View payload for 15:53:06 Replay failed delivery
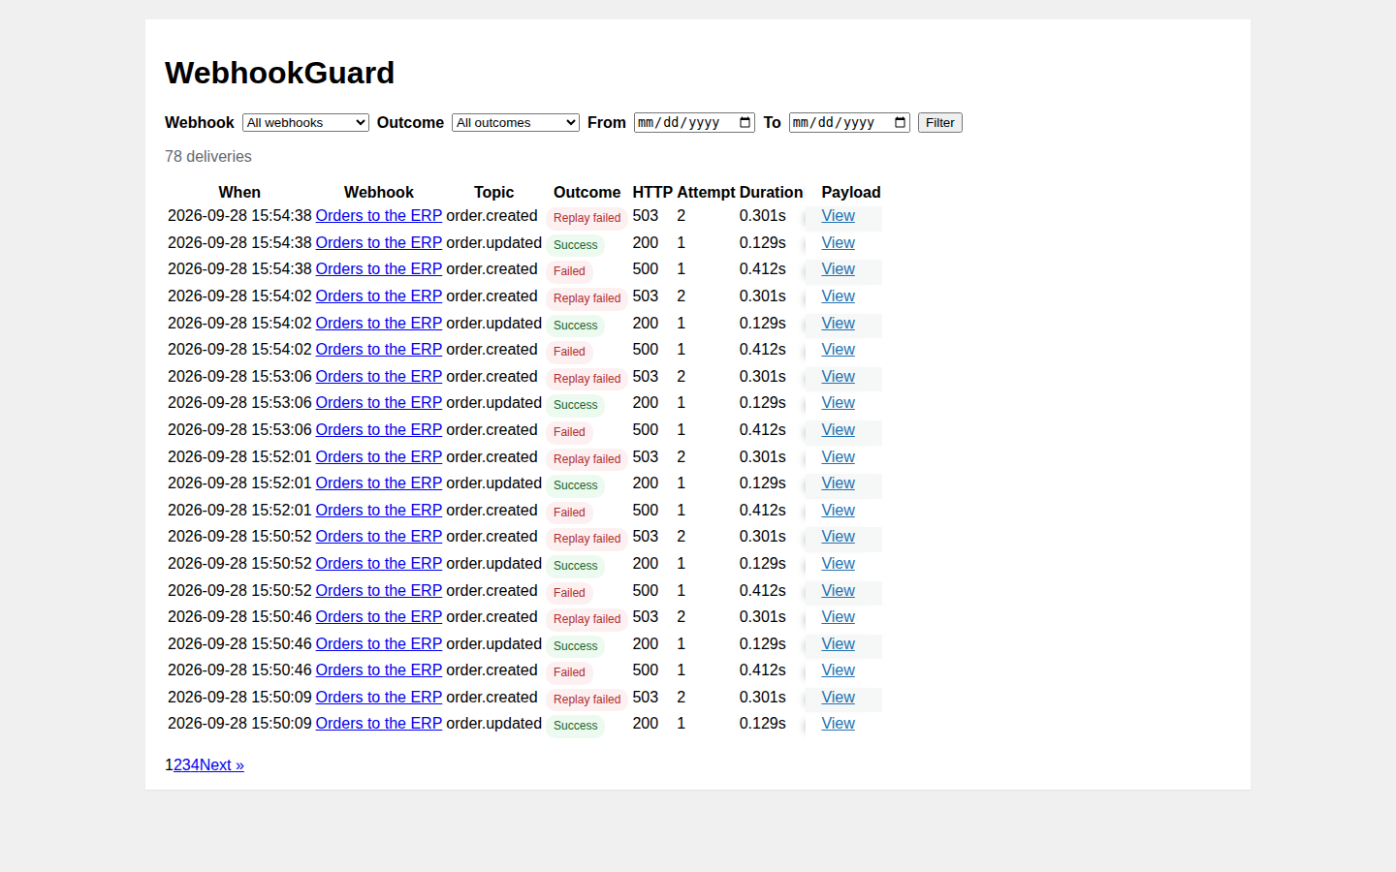The height and width of the screenshot is (872, 1396). point(838,376)
